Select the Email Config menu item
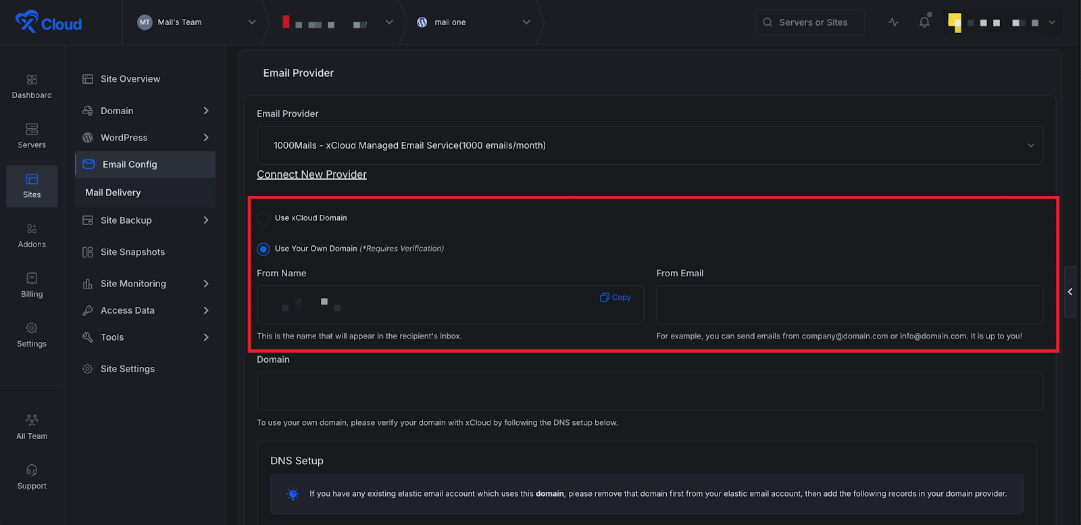 [145, 164]
